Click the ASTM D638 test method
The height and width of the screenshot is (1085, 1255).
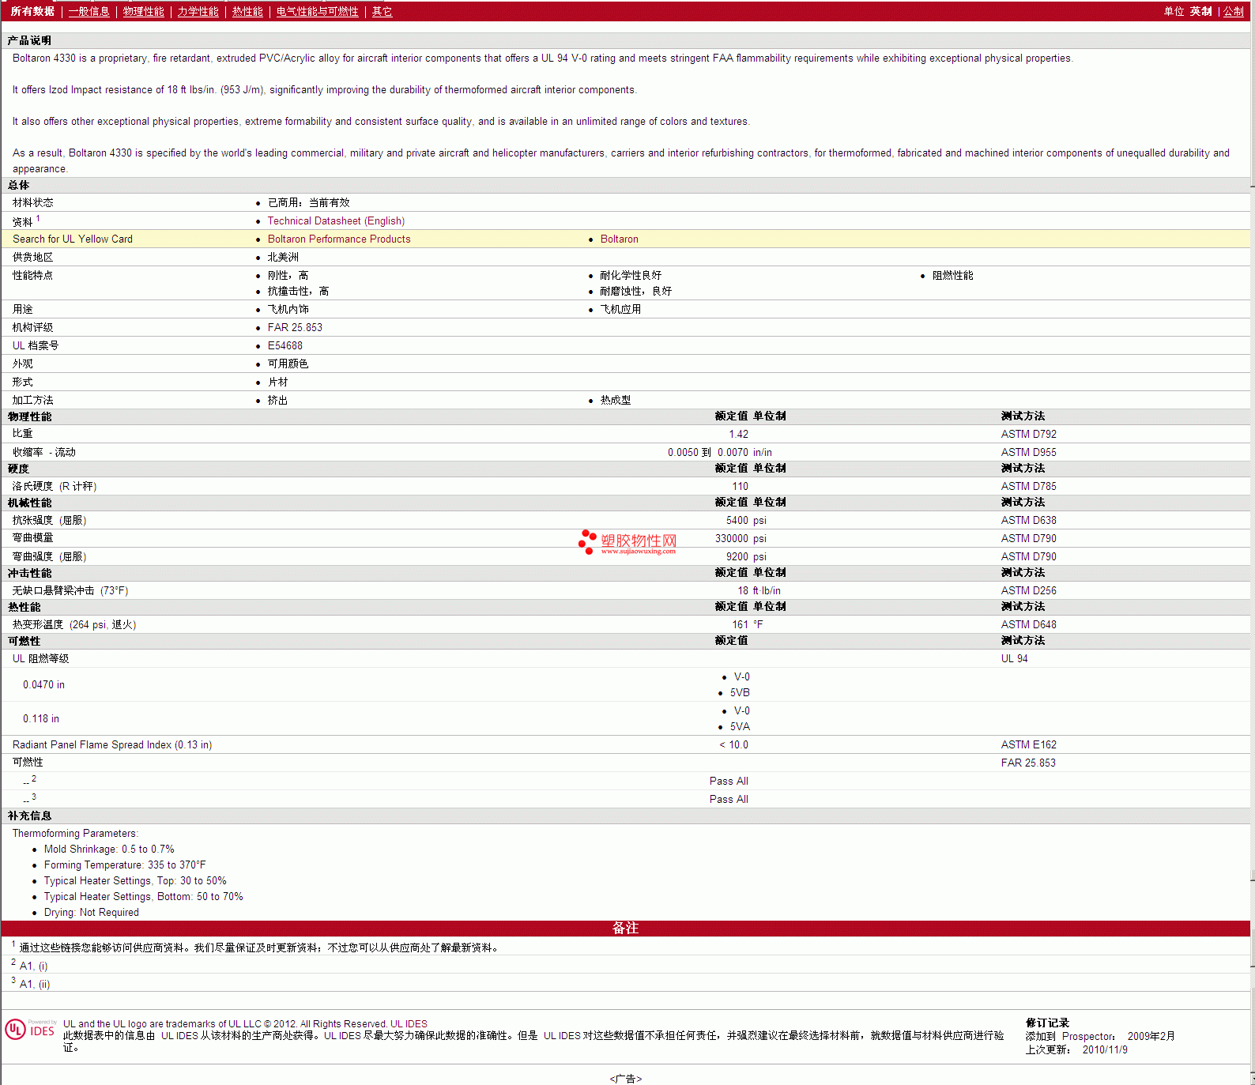1028,520
